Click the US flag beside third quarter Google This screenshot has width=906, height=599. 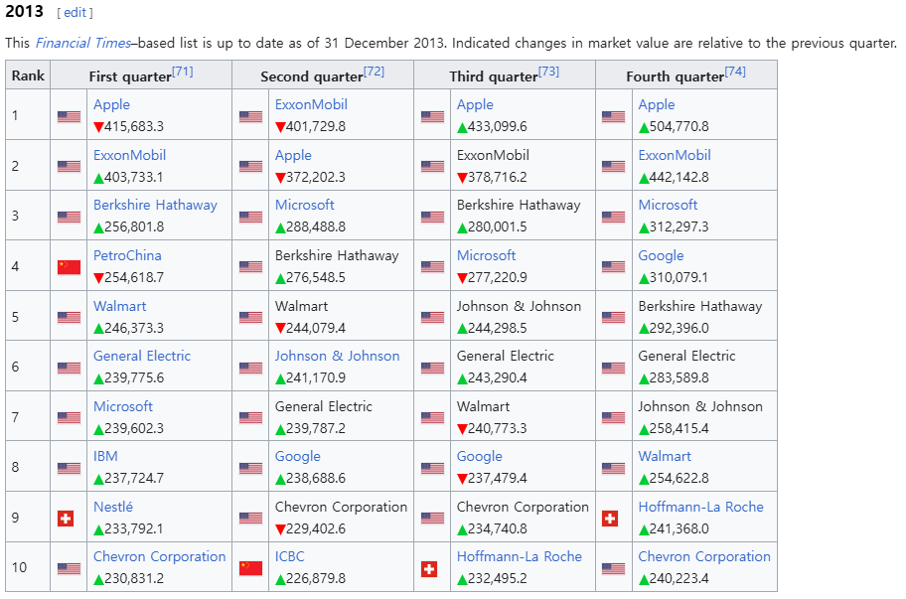coord(432,468)
